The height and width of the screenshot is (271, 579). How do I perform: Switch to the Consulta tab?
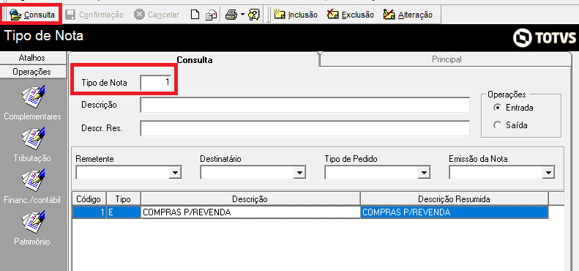click(x=195, y=60)
